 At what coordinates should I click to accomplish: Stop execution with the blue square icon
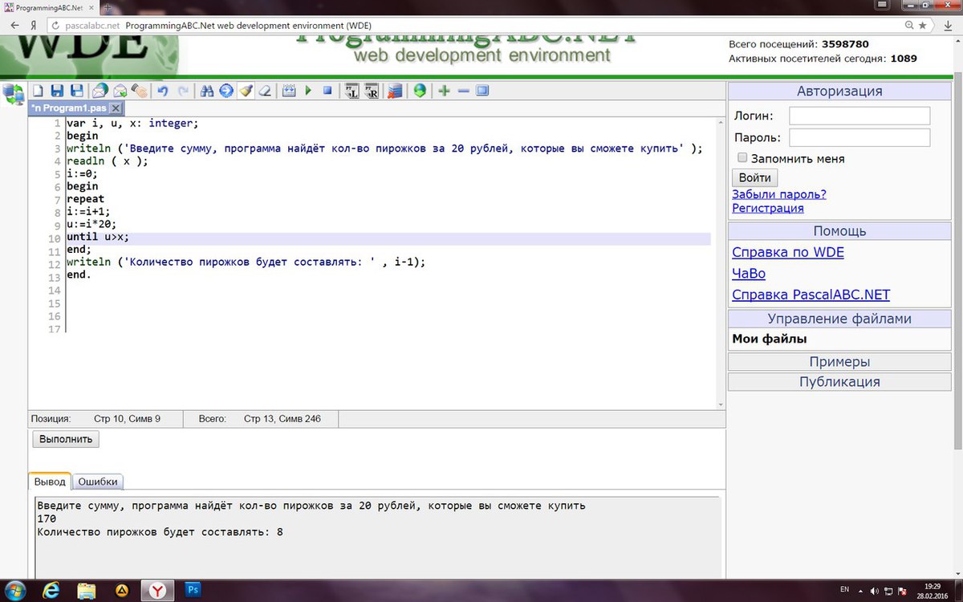point(327,92)
